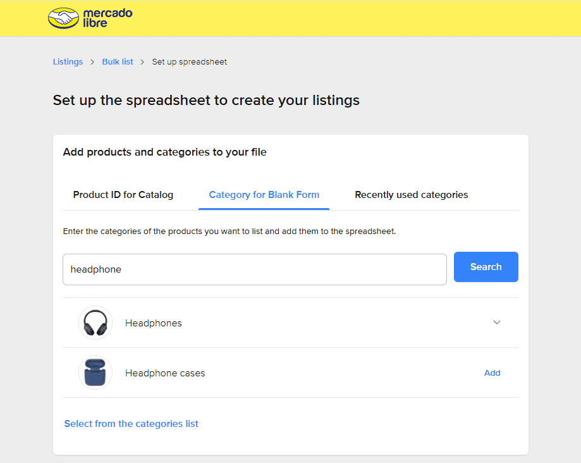Image resolution: width=581 pixels, height=463 pixels.
Task: Focus the category search field containing "headphone"
Action: 255,269
